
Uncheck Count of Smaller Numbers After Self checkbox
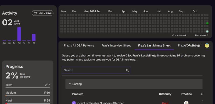pos(74,103)
